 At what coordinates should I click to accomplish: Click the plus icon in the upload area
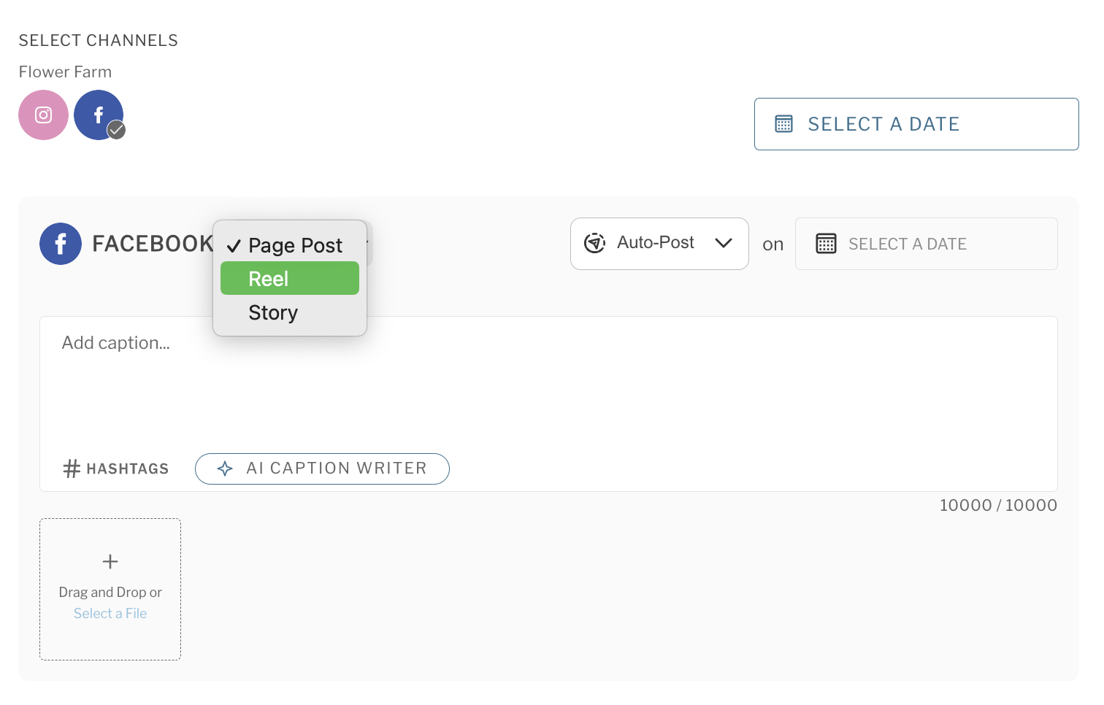(110, 561)
